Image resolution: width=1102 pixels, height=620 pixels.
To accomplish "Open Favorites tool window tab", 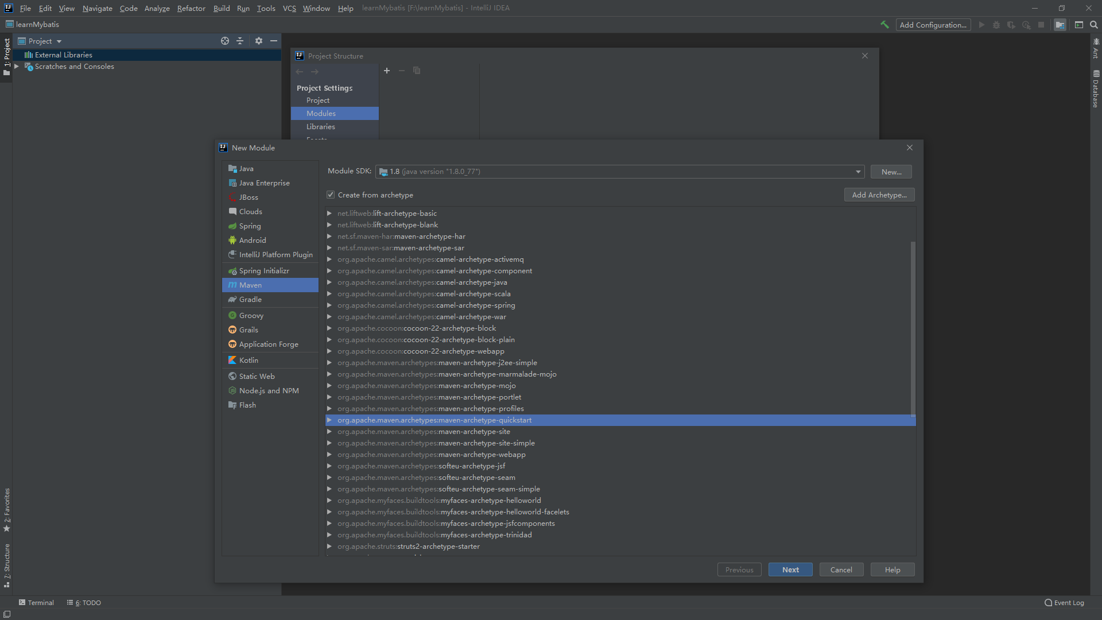I will coord(7,510).
